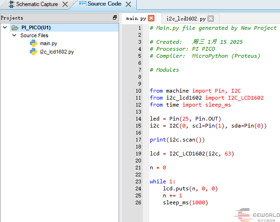Select the Source Code tab

point(104,4)
